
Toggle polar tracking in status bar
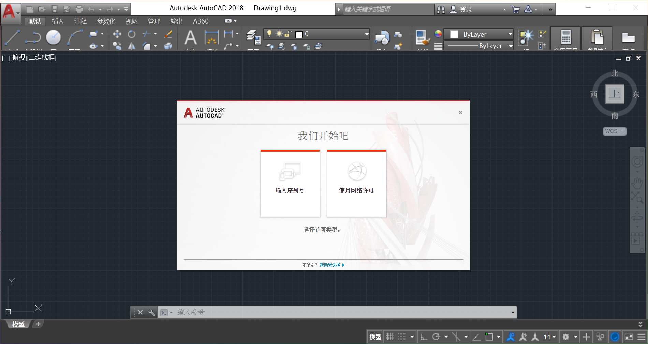point(436,337)
